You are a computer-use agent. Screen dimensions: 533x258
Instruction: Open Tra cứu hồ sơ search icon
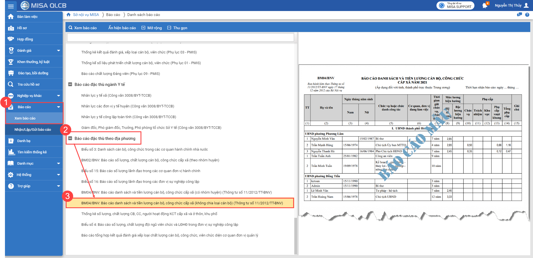(x=11, y=84)
